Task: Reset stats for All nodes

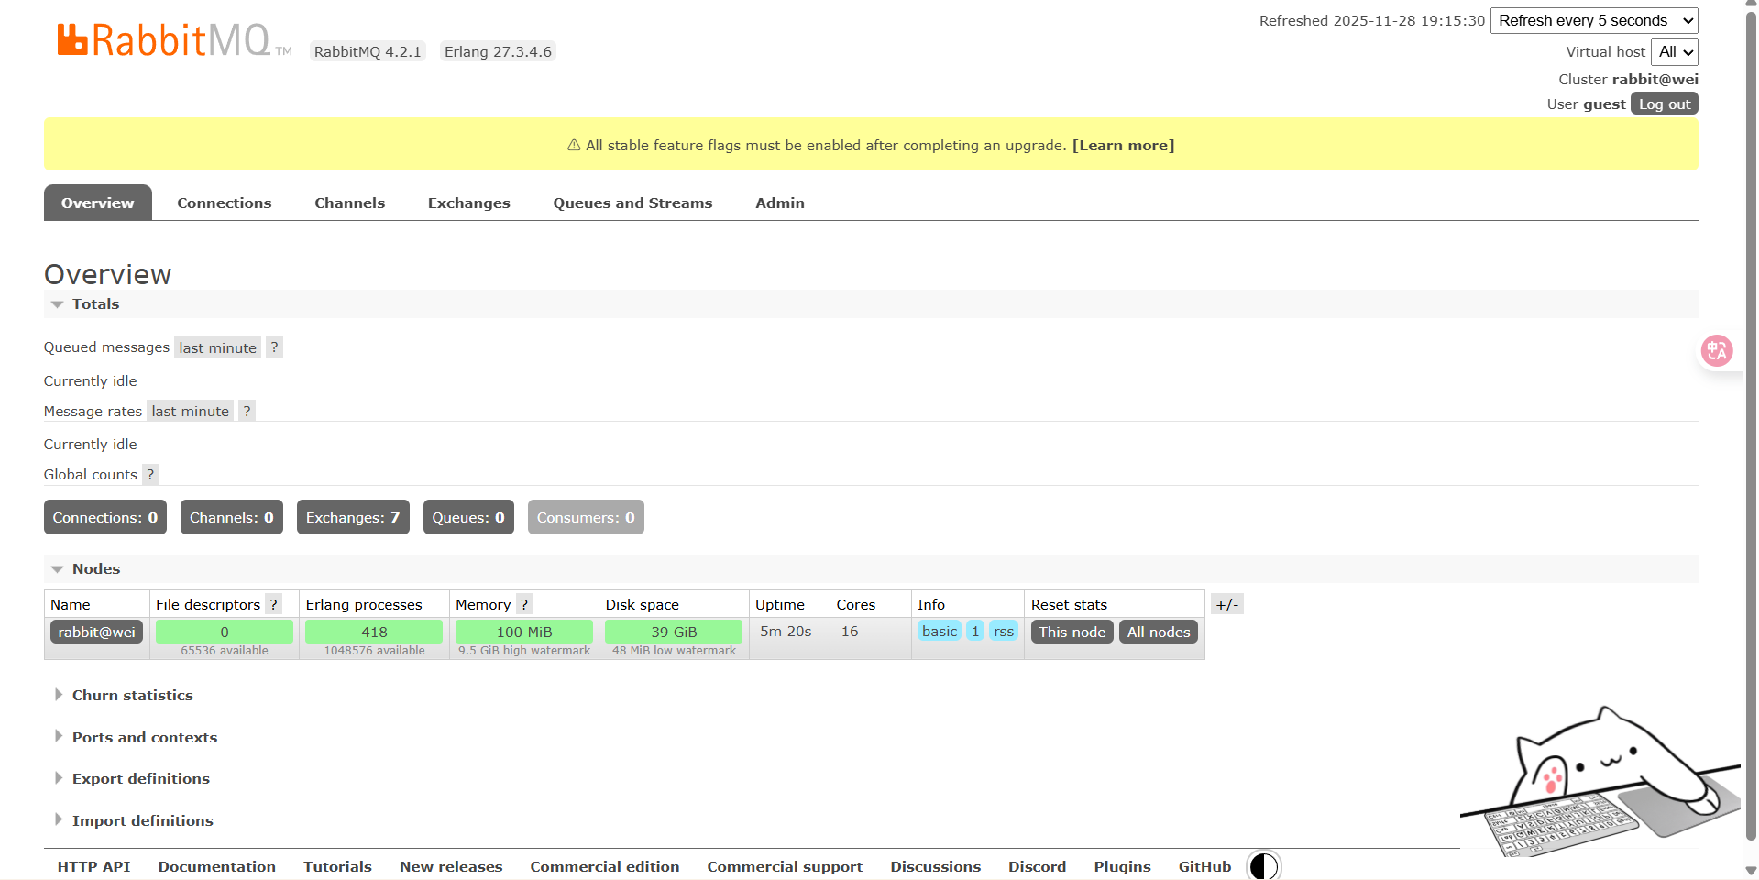Action: tap(1159, 632)
